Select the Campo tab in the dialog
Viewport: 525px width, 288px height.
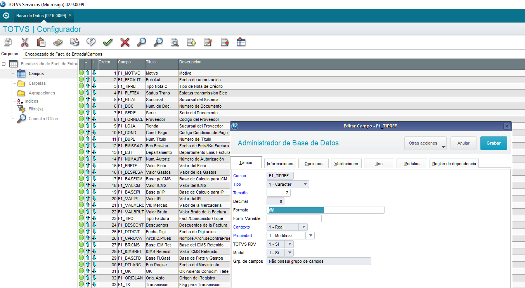246,163
